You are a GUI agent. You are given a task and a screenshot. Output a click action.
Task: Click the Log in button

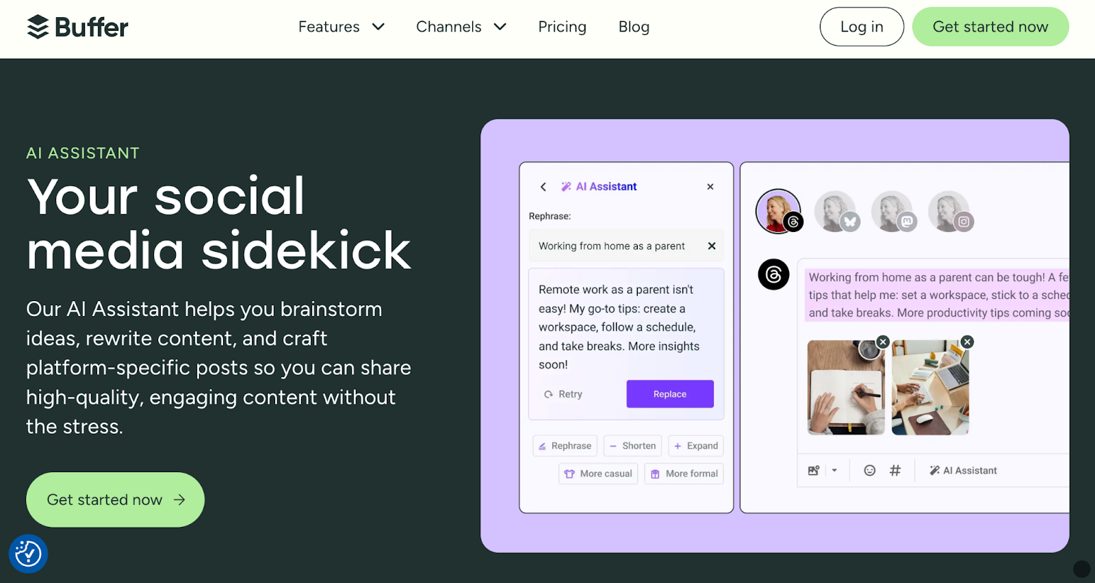pyautogui.click(x=862, y=27)
